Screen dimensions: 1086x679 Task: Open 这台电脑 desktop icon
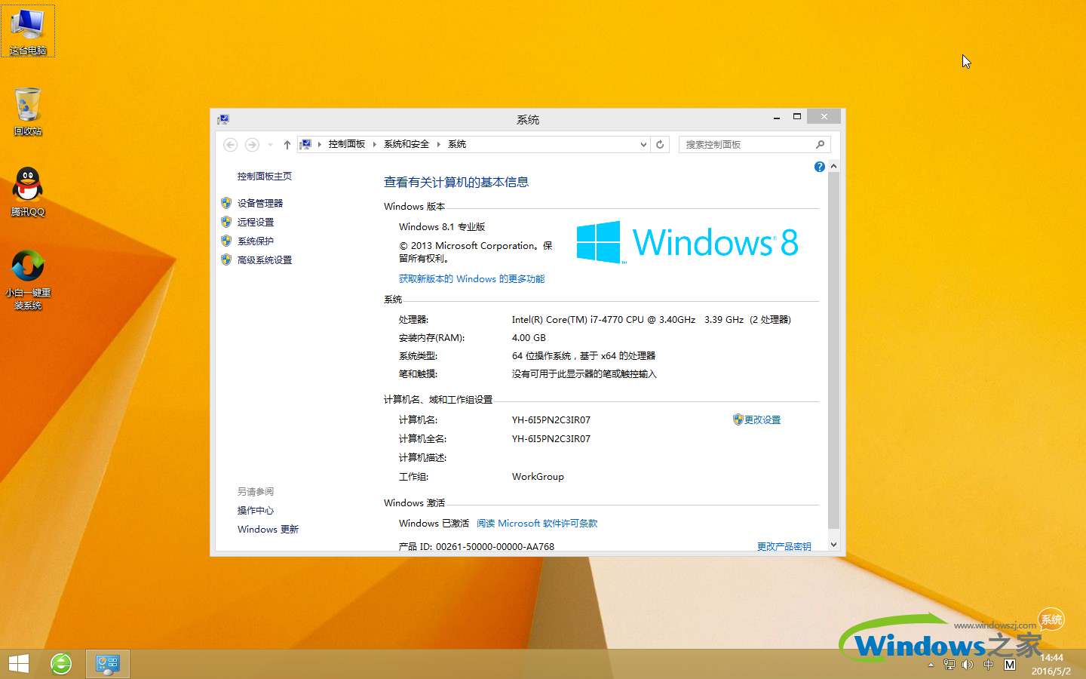[27, 30]
